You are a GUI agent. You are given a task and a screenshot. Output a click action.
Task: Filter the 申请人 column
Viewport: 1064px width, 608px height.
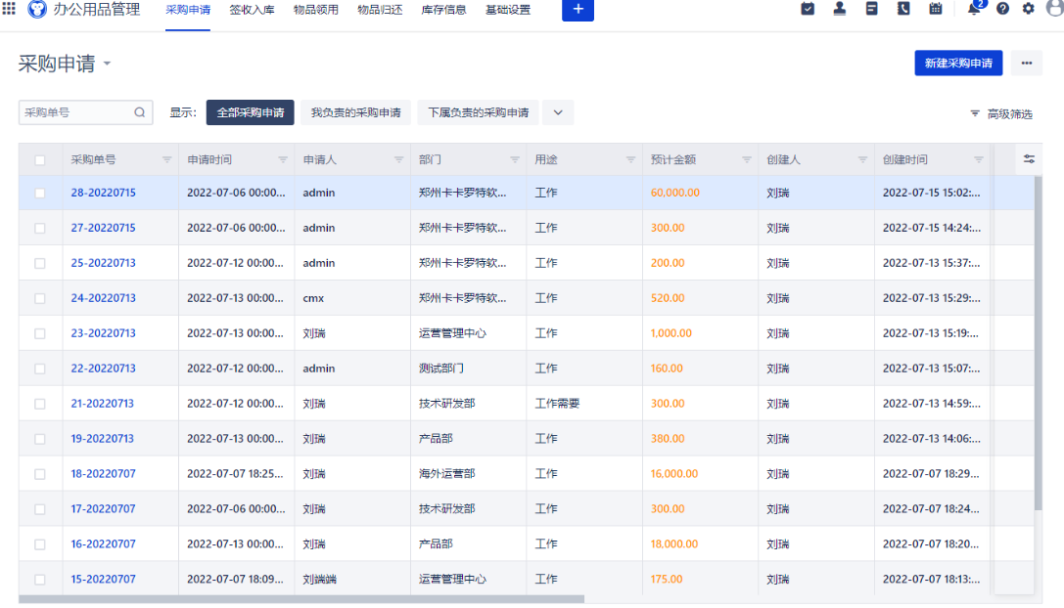pos(398,160)
